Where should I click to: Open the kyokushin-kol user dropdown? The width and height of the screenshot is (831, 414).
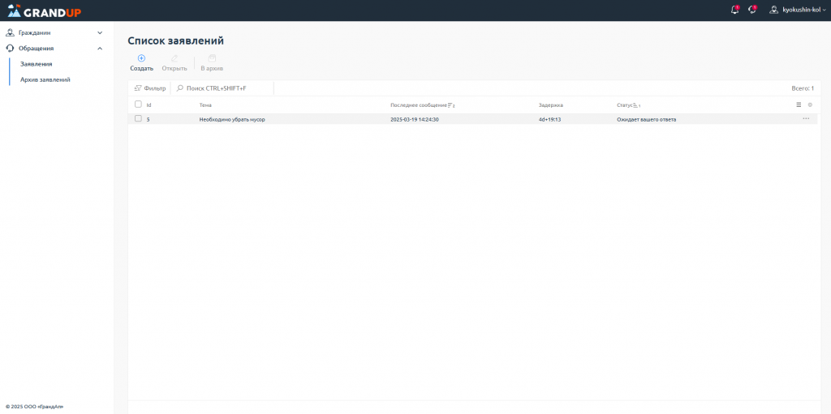click(x=798, y=10)
